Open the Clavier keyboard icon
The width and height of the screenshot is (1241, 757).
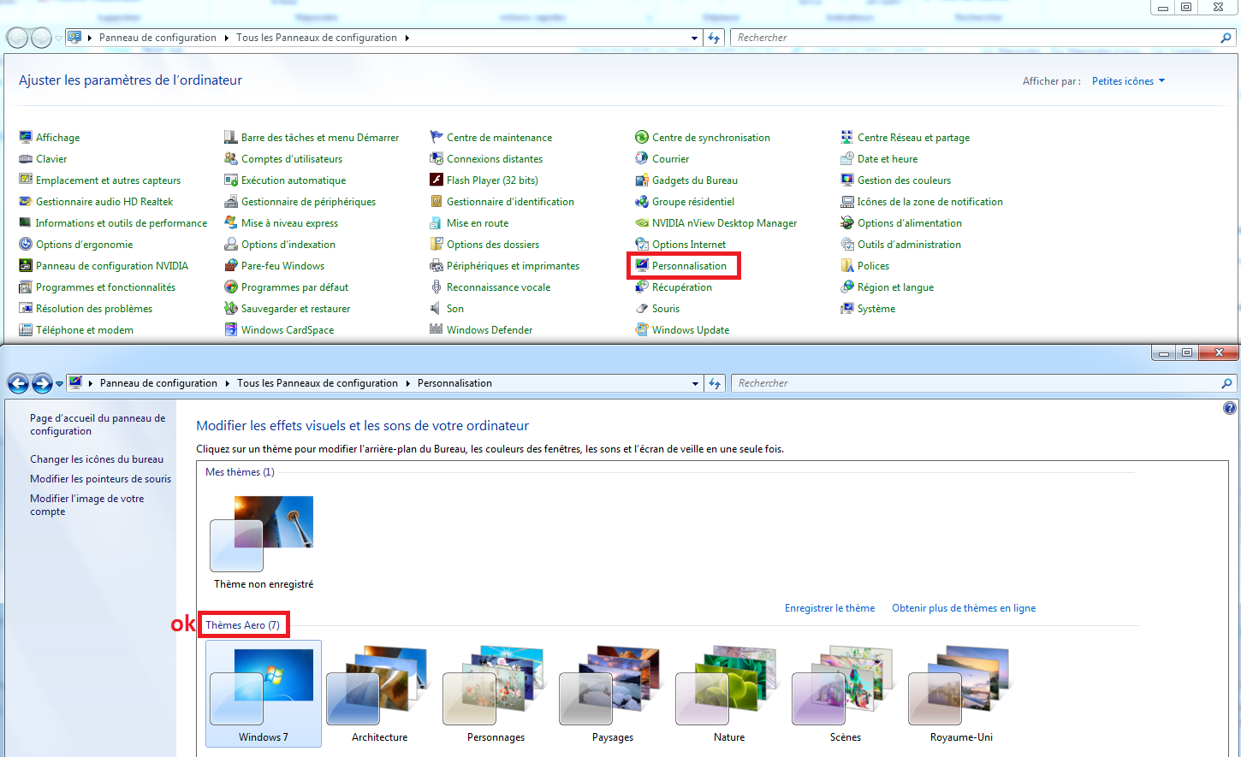click(26, 158)
